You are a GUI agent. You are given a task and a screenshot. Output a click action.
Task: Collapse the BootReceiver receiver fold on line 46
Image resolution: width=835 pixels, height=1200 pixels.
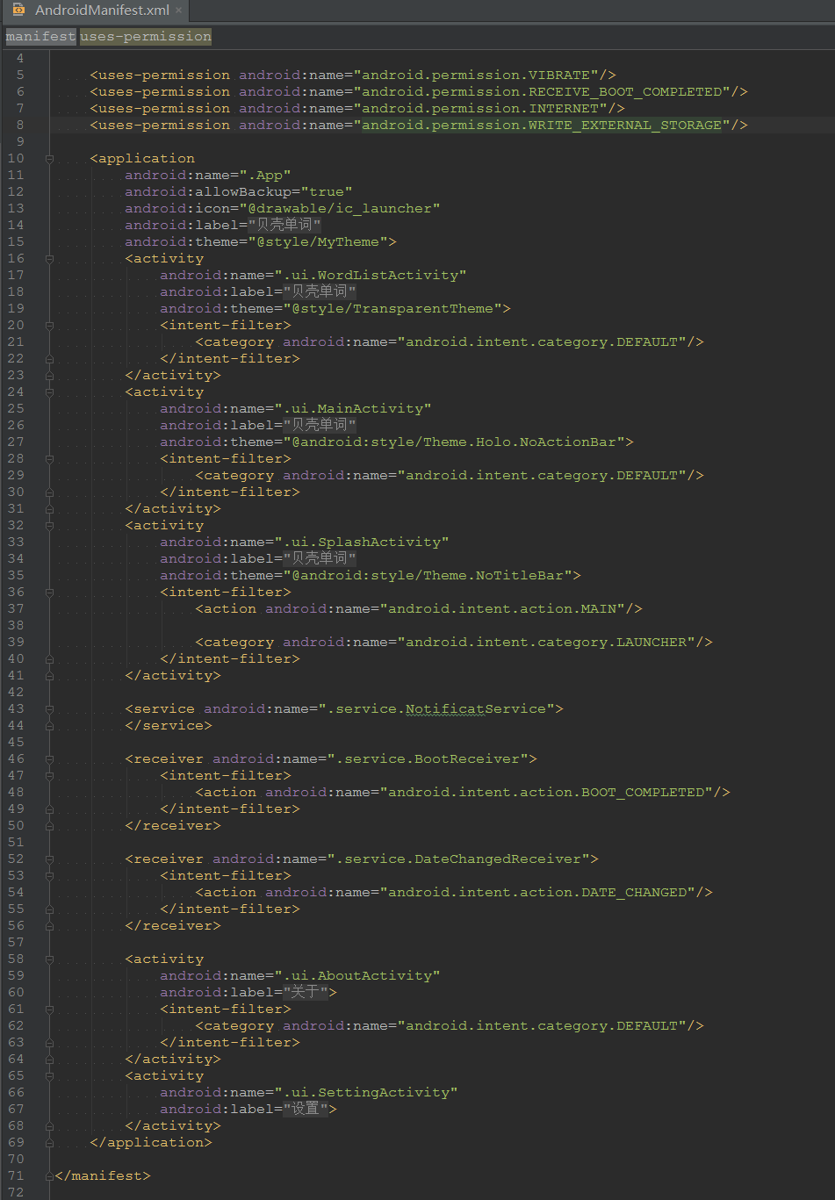(x=49, y=759)
